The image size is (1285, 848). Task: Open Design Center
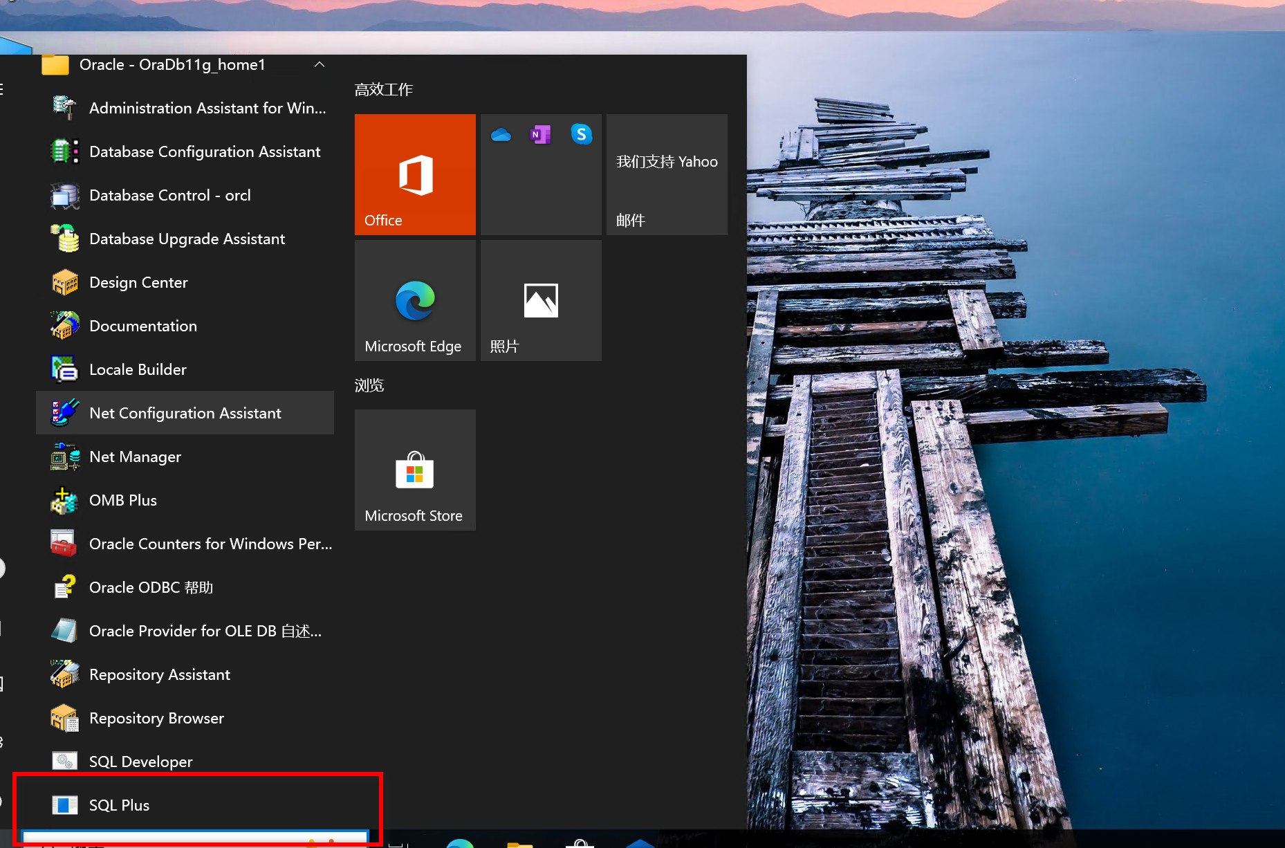pos(138,283)
